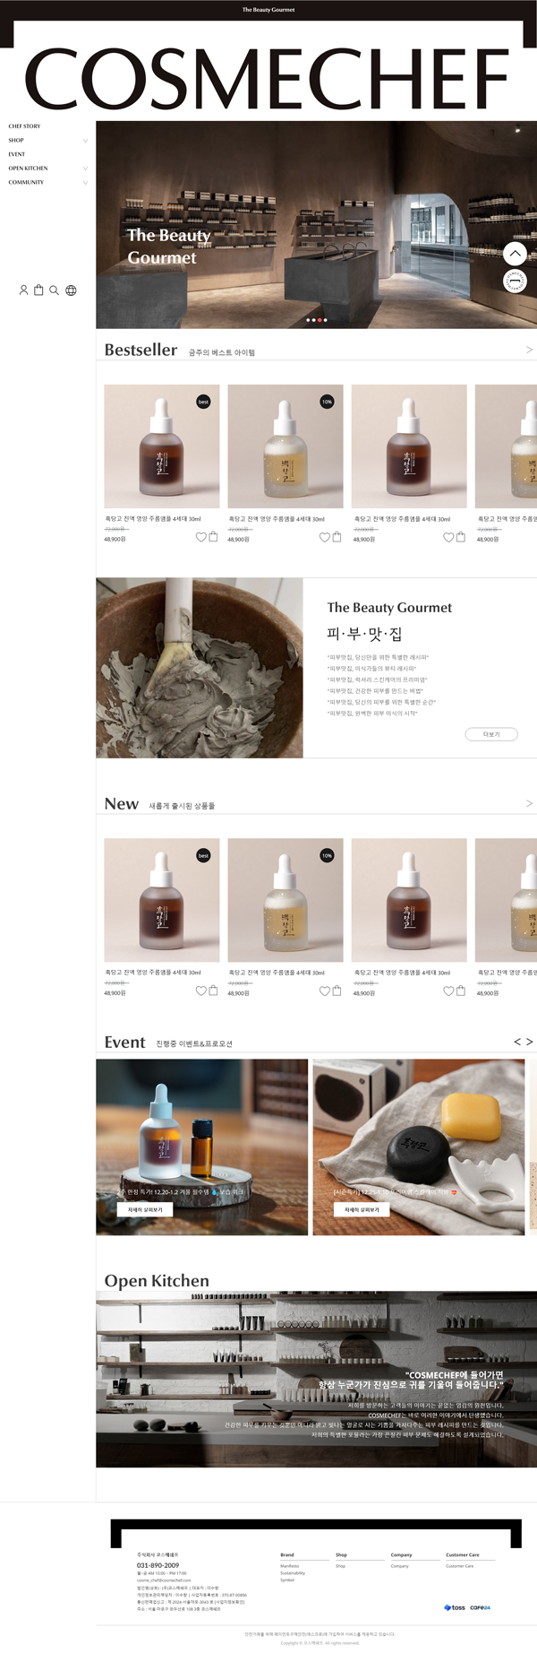Click the 더보기 button
The width and height of the screenshot is (537, 1653).
coord(491,734)
